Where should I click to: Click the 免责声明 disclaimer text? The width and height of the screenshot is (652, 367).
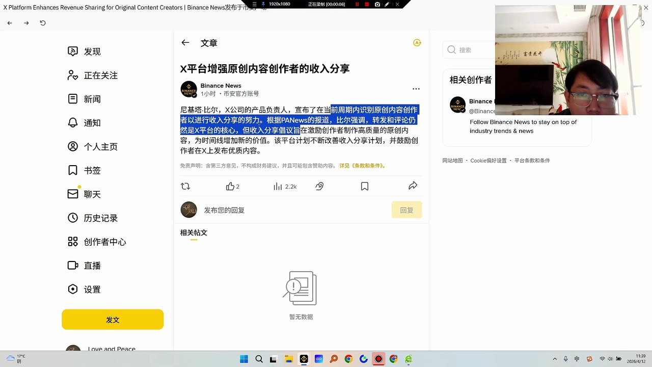(x=258, y=166)
